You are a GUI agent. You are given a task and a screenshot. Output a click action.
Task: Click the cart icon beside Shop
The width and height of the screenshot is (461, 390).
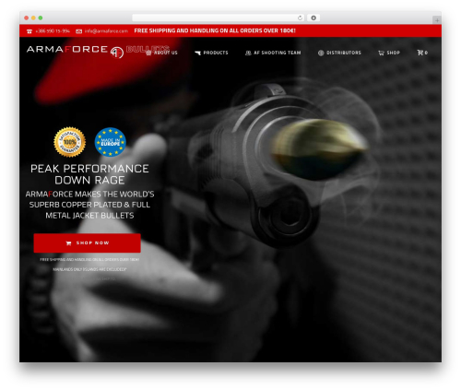coord(381,53)
